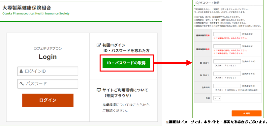Click the Otsuka Pharmaceutical Health Insurance Society subtitle
Image resolution: width=280 pixels, height=127 pixels.
click(x=36, y=13)
